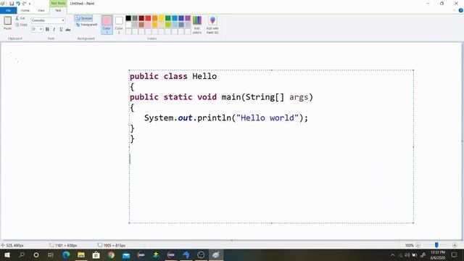Viewport: 464px width, 261px height.
Task: Launch Microsoft Edge from taskbar
Action: click(66, 254)
